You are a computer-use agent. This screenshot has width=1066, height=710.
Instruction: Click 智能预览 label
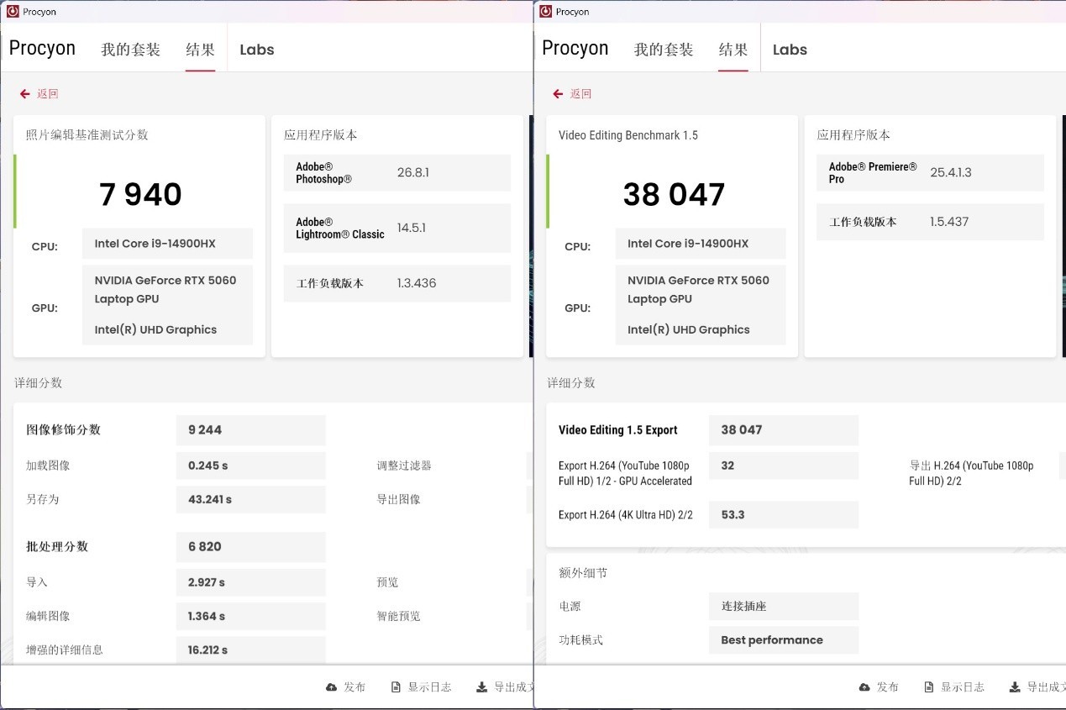click(x=399, y=616)
